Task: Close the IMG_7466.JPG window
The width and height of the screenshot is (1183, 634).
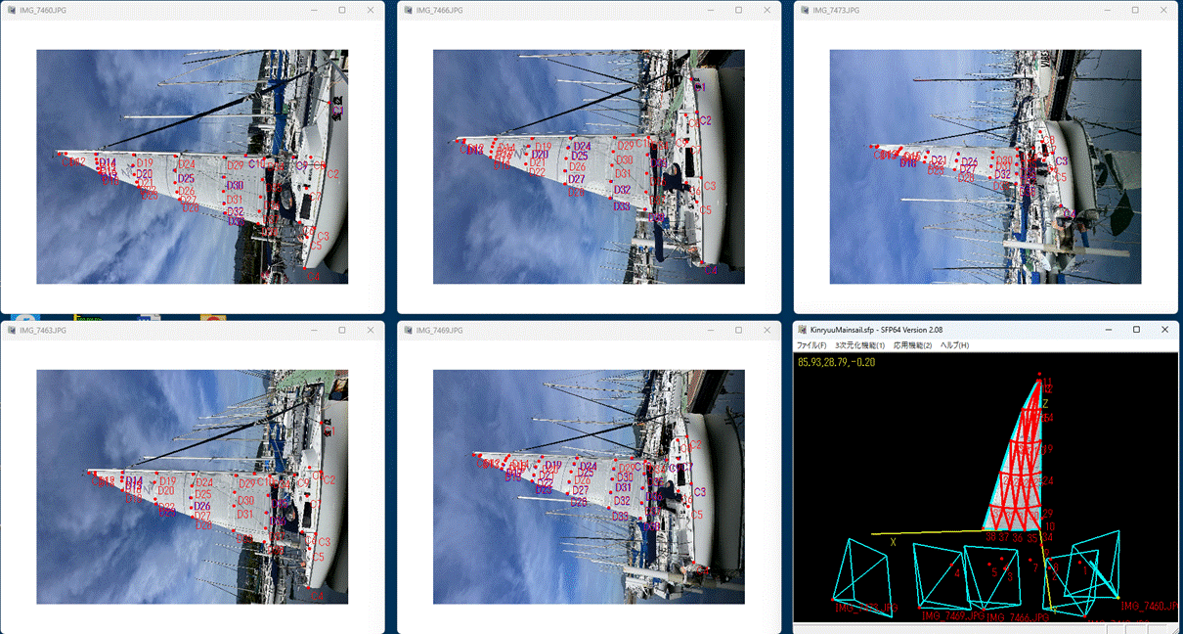Action: 767,10
